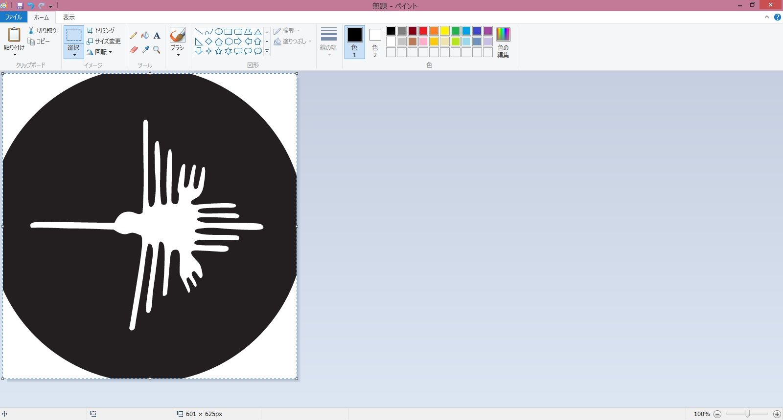This screenshot has width=783, height=420.
Task: Select the Color picker eyedropper tool
Action: pos(145,50)
